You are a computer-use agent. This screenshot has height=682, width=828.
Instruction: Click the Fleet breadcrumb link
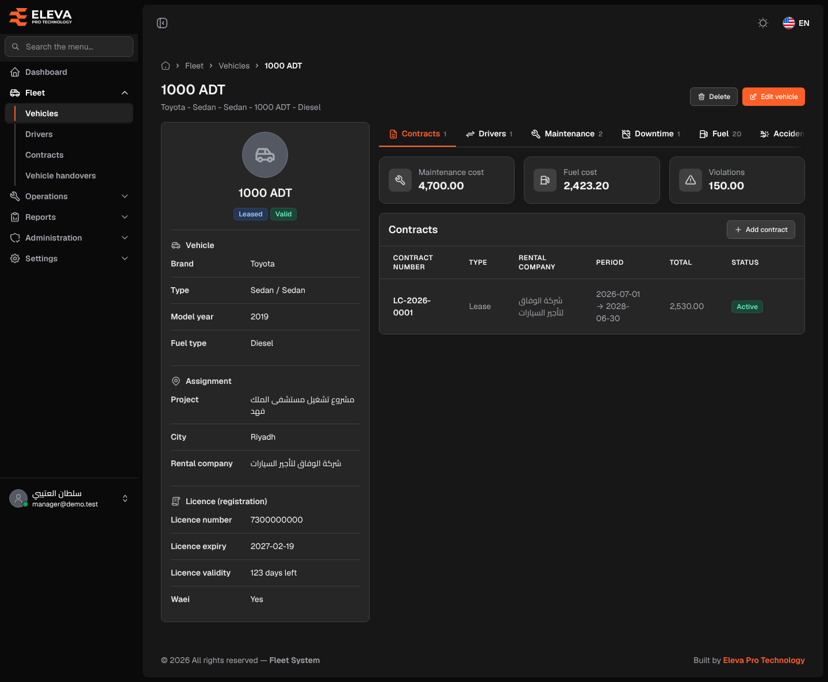click(x=194, y=66)
